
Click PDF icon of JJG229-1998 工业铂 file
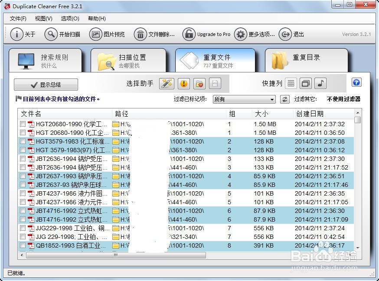click(31, 228)
